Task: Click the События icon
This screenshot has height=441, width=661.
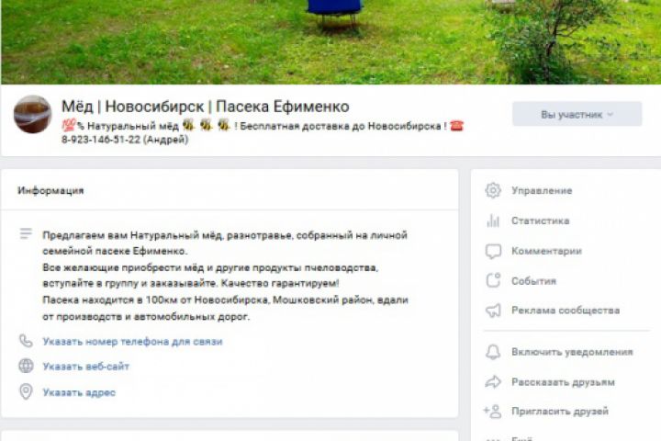Action: pyautogui.click(x=493, y=280)
